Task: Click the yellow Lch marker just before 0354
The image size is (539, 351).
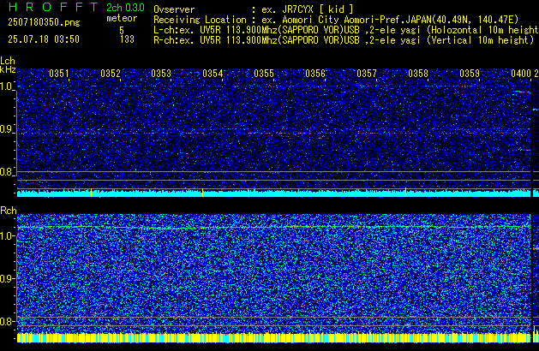Action: click(x=202, y=193)
